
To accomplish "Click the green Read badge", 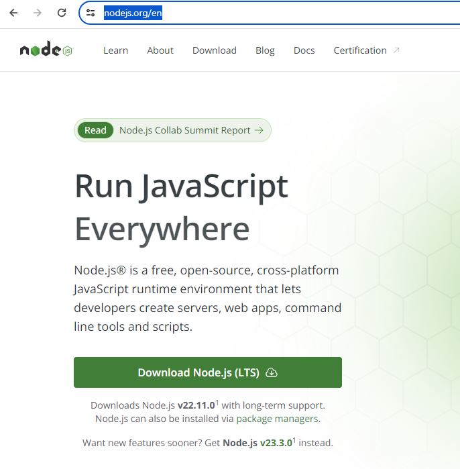I will pyautogui.click(x=95, y=131).
